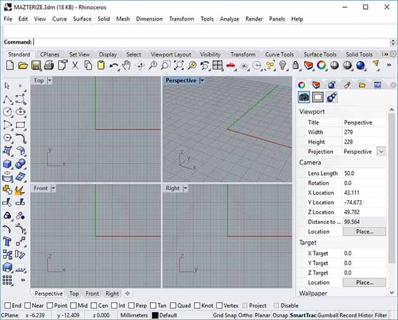Switch to the Front viewport tab
Viewport: 398px width, 320px height.
[x=92, y=293]
